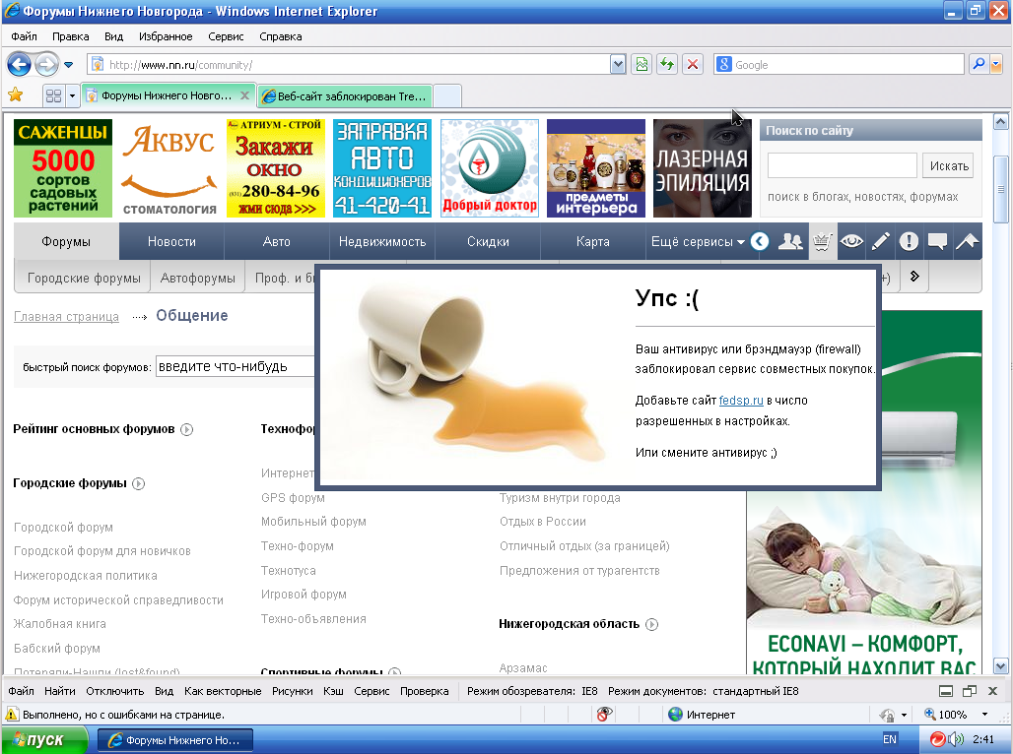This screenshot has height=754, width=1013.
Task: Expand the address bar URL history dropdown
Action: (618, 65)
